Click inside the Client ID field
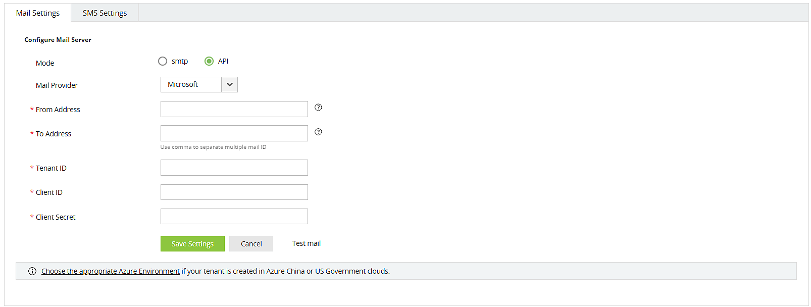This screenshot has height=307, width=811. click(234, 192)
